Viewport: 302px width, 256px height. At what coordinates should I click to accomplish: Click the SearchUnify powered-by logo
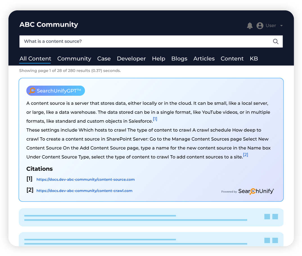pos(256,191)
